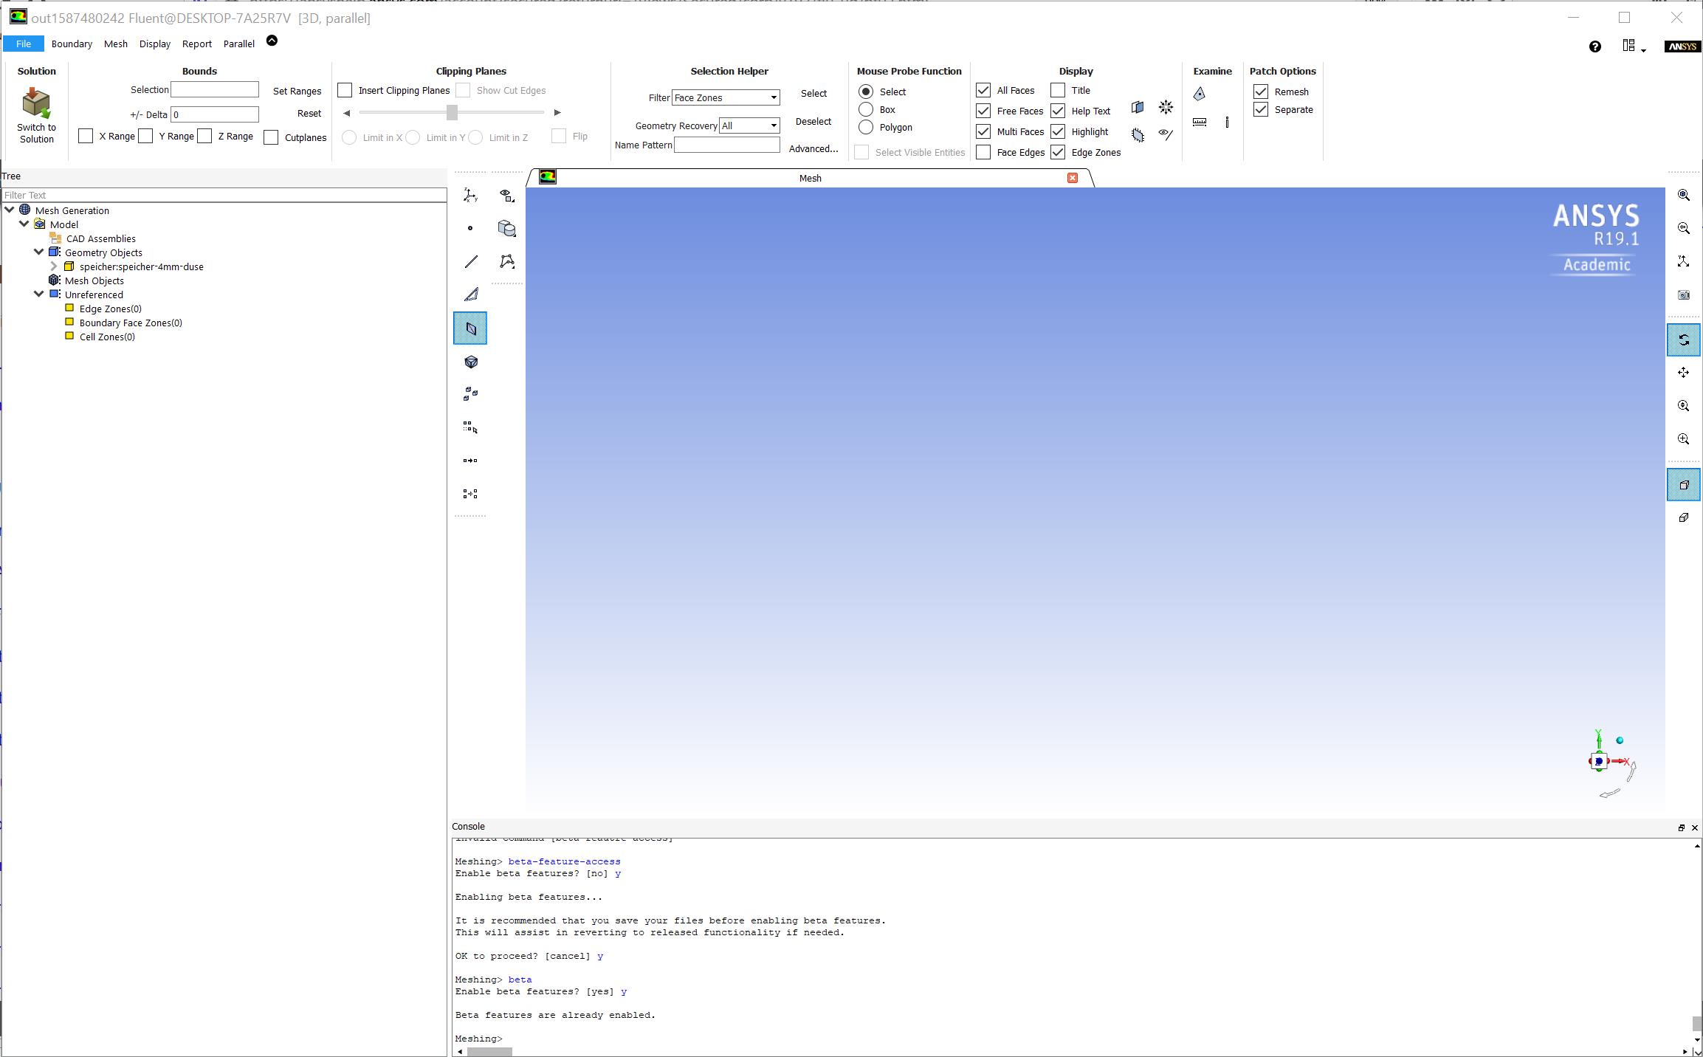This screenshot has width=1703, height=1057.
Task: Expand the speicher:speicher-4mm-duse tree node
Action: point(54,266)
